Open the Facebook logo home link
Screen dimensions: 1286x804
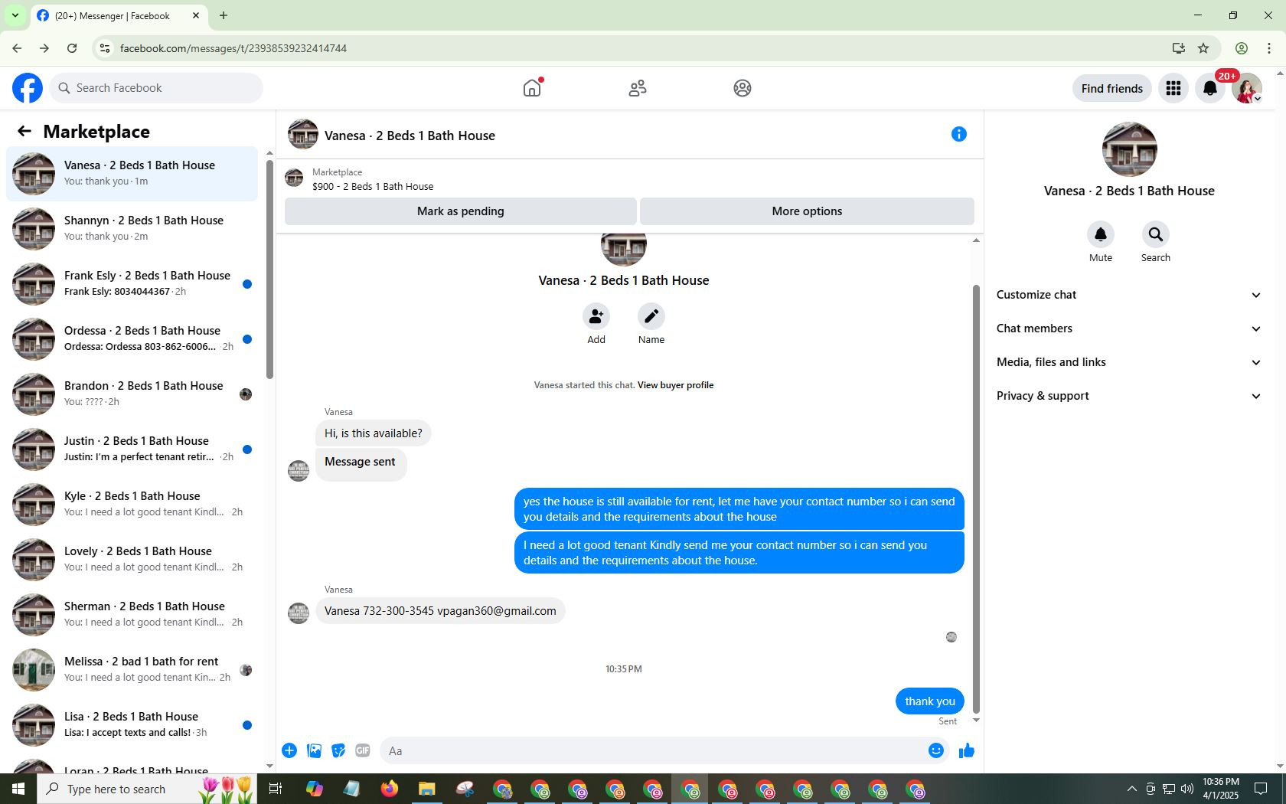pyautogui.click(x=28, y=88)
